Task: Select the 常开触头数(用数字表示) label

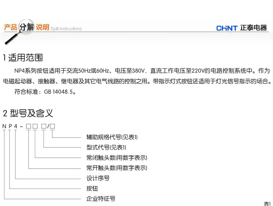Action: click(x=116, y=168)
